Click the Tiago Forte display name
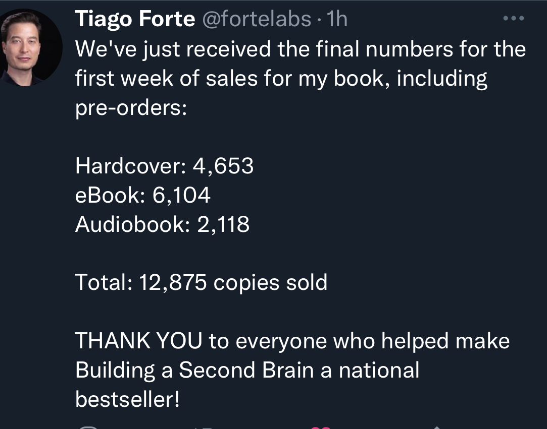This screenshot has height=429, width=547. [x=135, y=19]
